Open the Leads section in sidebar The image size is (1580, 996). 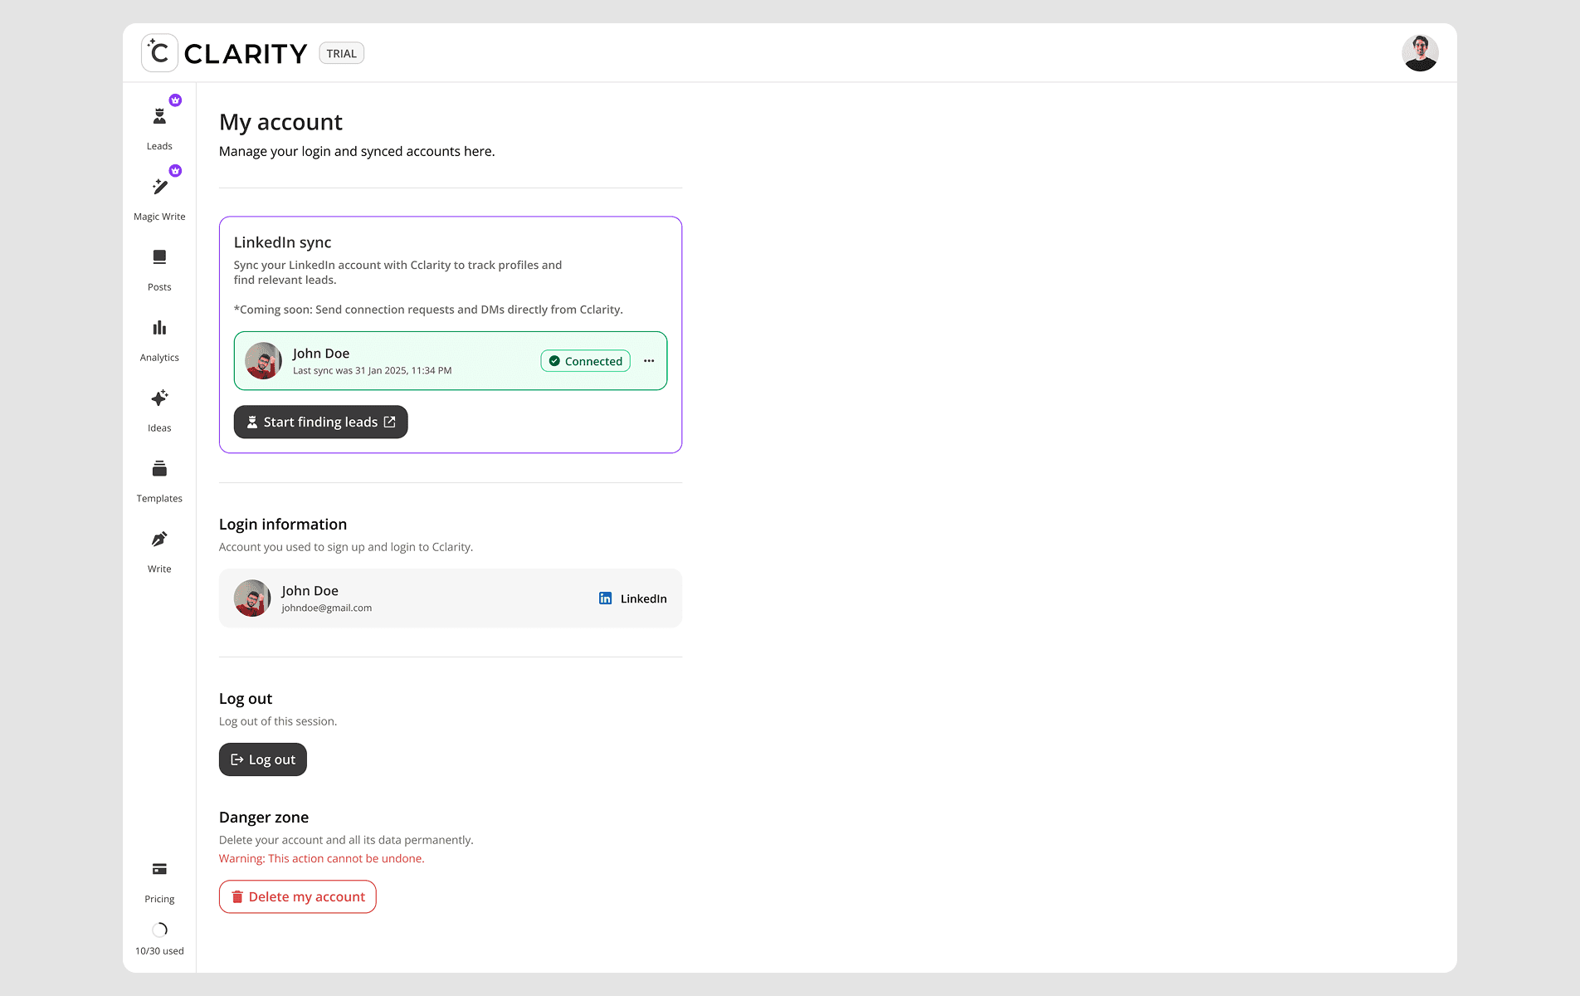159,129
